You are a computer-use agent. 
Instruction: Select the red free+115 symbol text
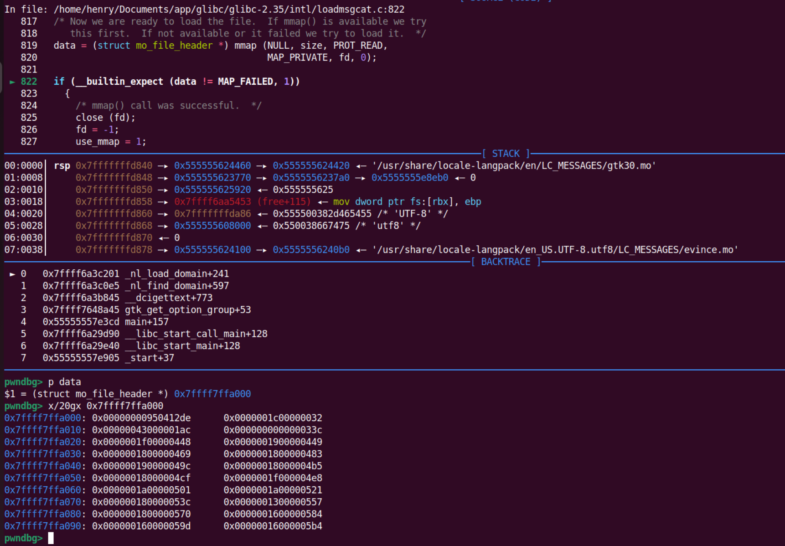click(x=284, y=201)
